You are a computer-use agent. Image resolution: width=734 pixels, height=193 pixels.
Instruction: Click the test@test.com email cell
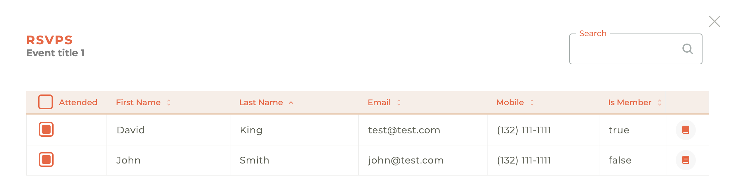click(x=404, y=130)
